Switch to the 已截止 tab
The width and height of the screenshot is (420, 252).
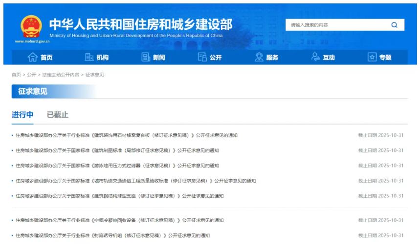click(x=57, y=115)
